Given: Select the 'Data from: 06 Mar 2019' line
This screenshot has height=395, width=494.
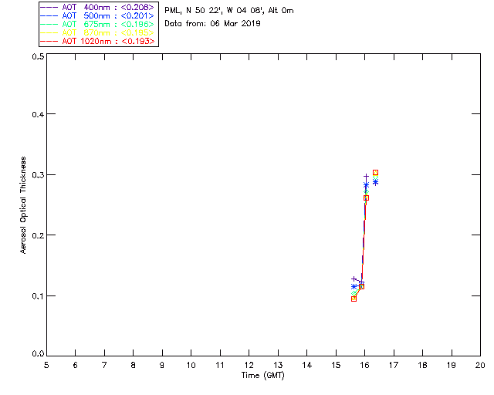Looking at the screenshot, I should [213, 24].
